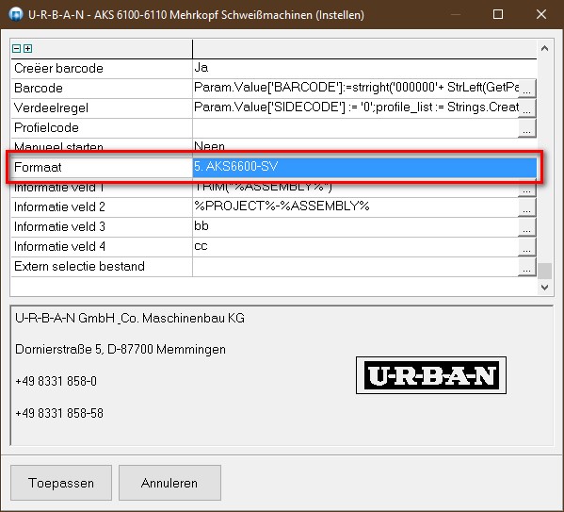Click the Informatie veld 2 value %PROJECT%-%ASSEMBLY%
Viewport: 564px width, 512px height.
coord(356,207)
